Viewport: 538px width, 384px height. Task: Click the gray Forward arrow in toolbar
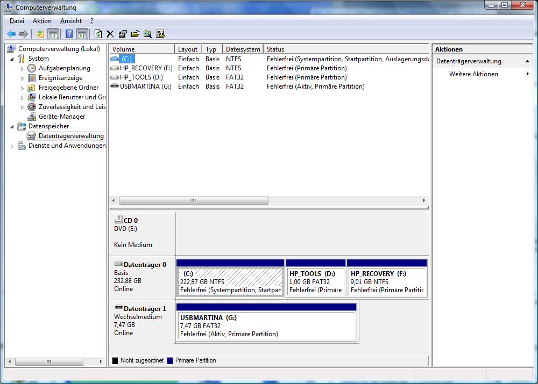click(x=24, y=34)
